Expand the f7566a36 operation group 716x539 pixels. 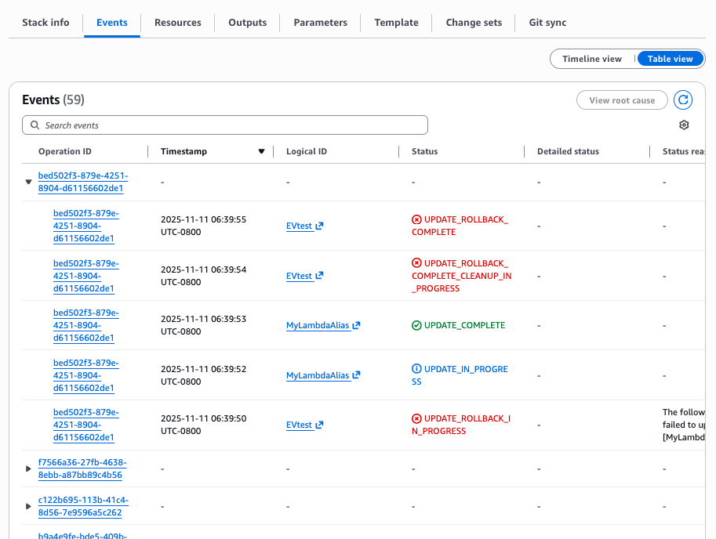pyautogui.click(x=28, y=468)
